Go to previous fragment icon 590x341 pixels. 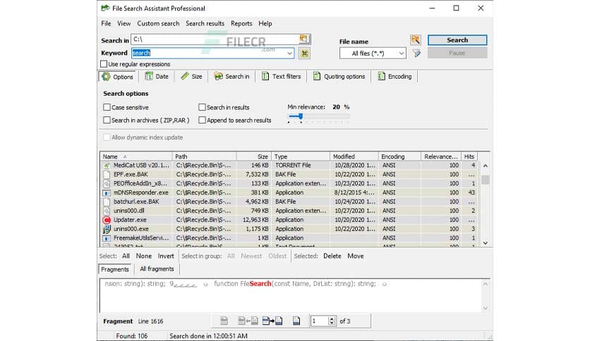pos(248,321)
